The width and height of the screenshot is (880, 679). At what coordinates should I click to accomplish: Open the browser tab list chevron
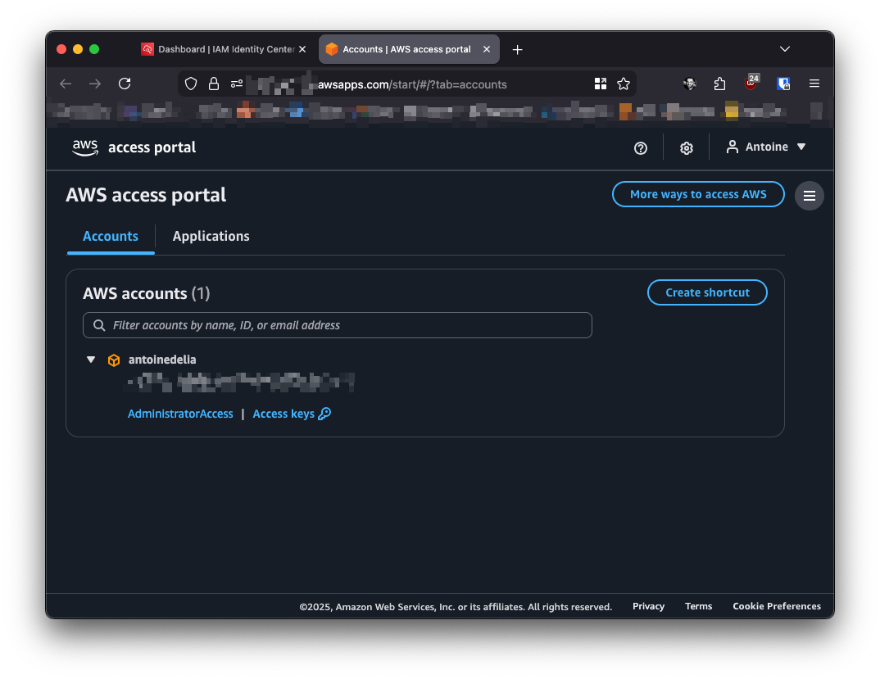coord(784,48)
